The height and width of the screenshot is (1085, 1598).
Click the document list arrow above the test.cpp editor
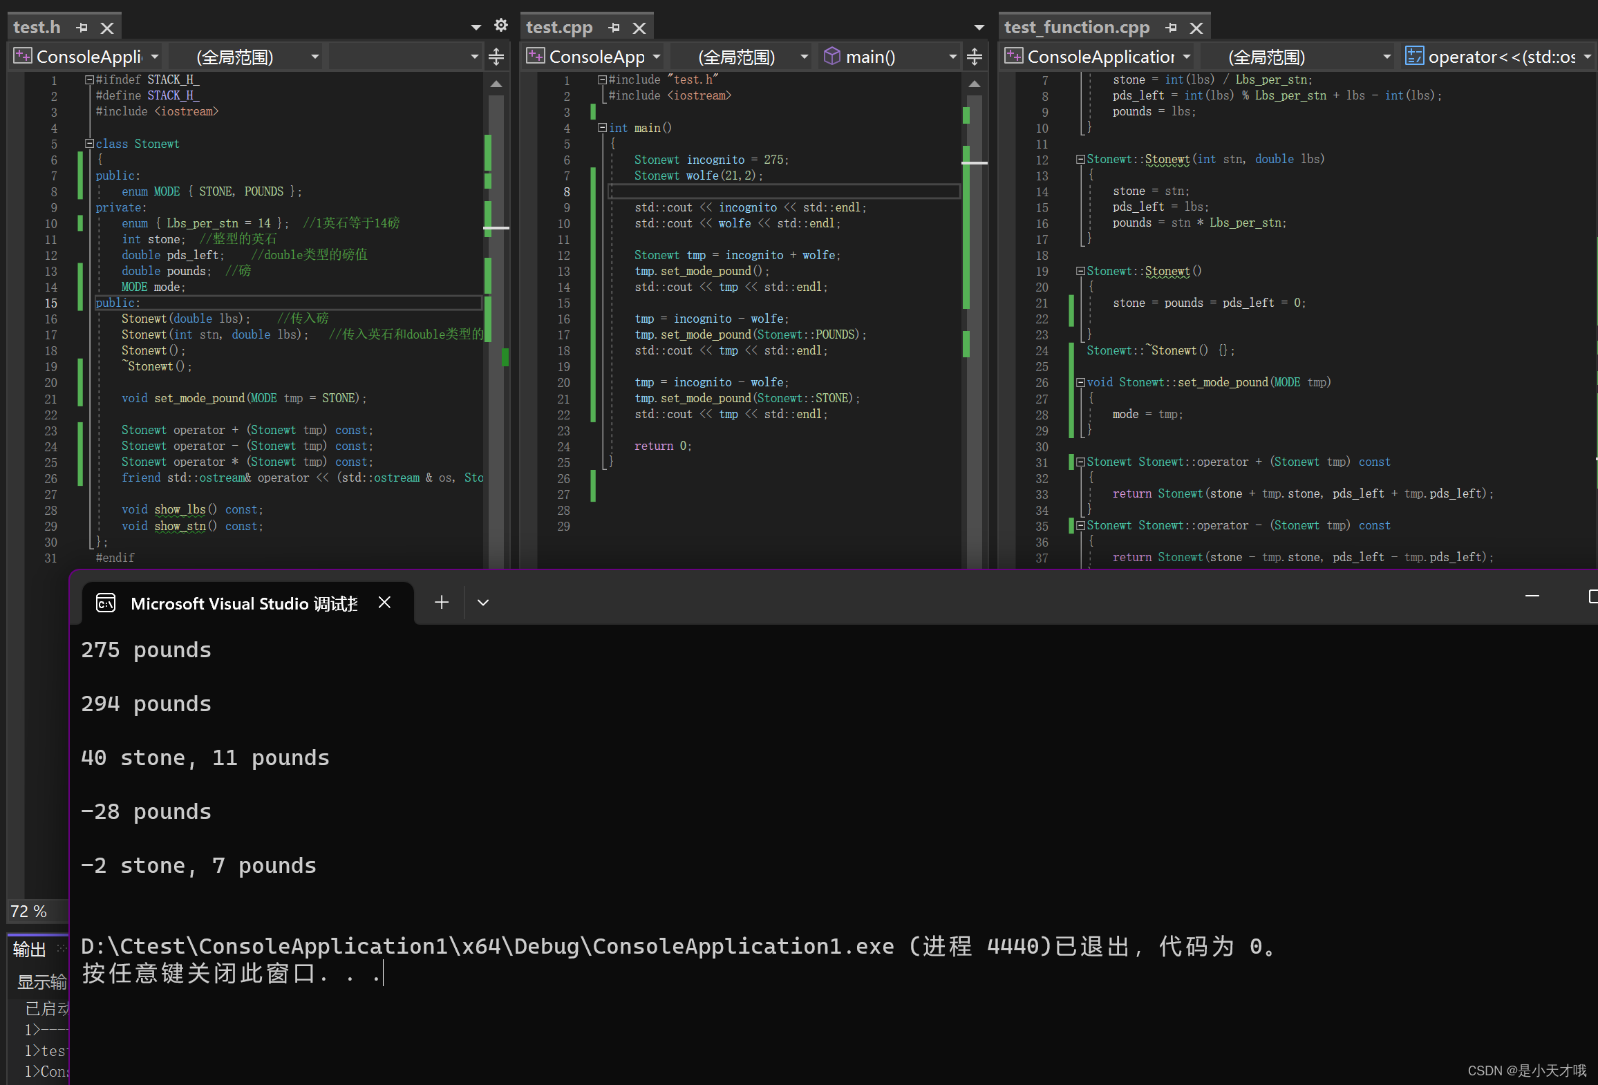pos(979,26)
